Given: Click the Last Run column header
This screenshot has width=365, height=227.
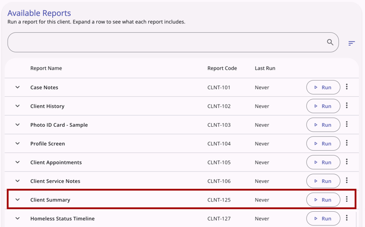Looking at the screenshot, I should tap(265, 68).
